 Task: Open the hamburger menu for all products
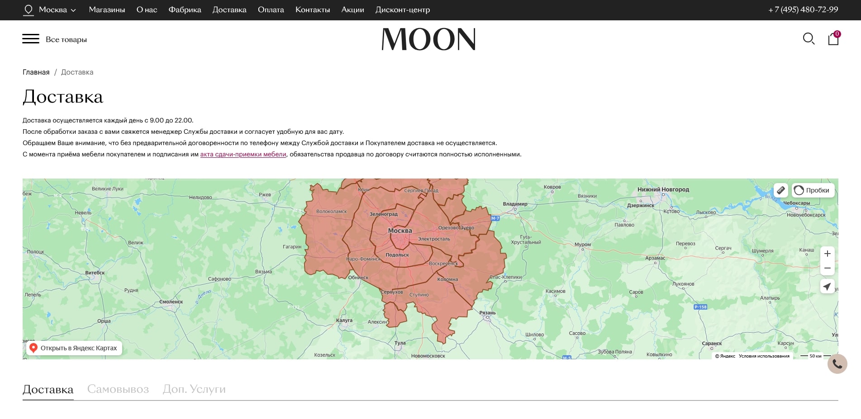tap(31, 39)
